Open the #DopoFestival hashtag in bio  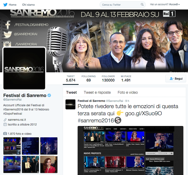point(13,114)
